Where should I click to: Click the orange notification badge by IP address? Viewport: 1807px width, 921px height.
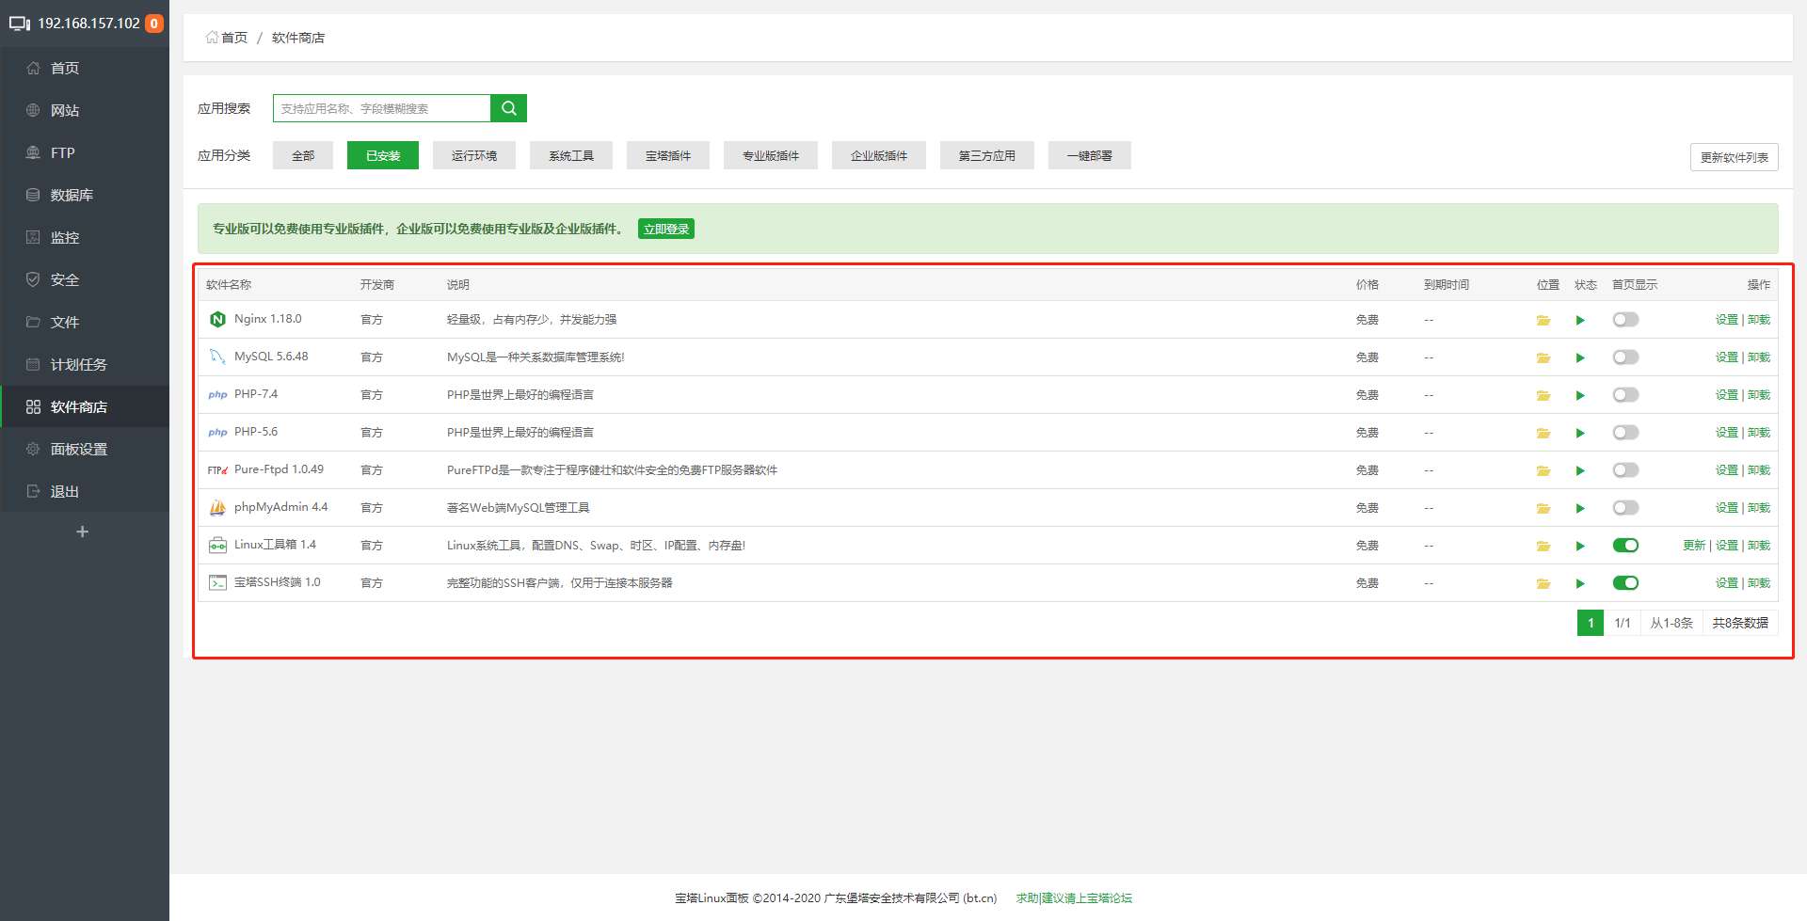click(x=154, y=24)
